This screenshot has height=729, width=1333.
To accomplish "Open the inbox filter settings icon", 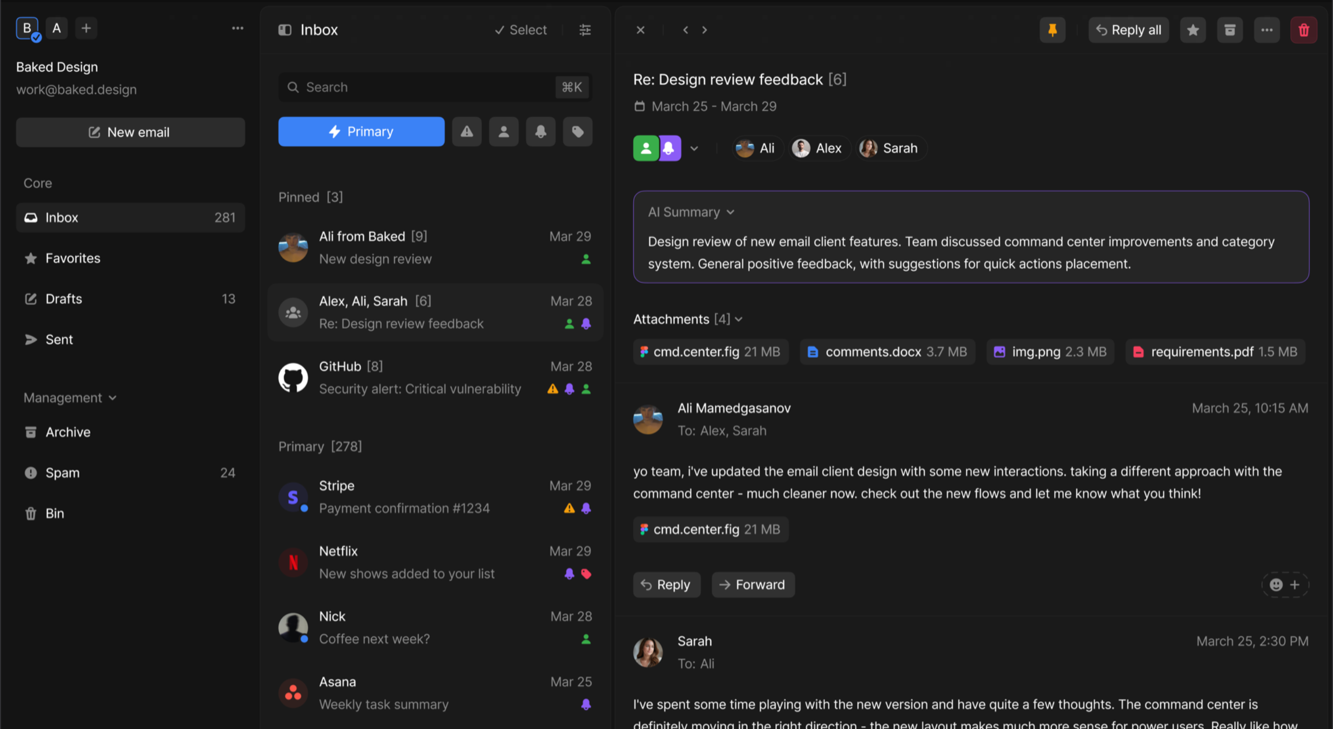I will (585, 30).
